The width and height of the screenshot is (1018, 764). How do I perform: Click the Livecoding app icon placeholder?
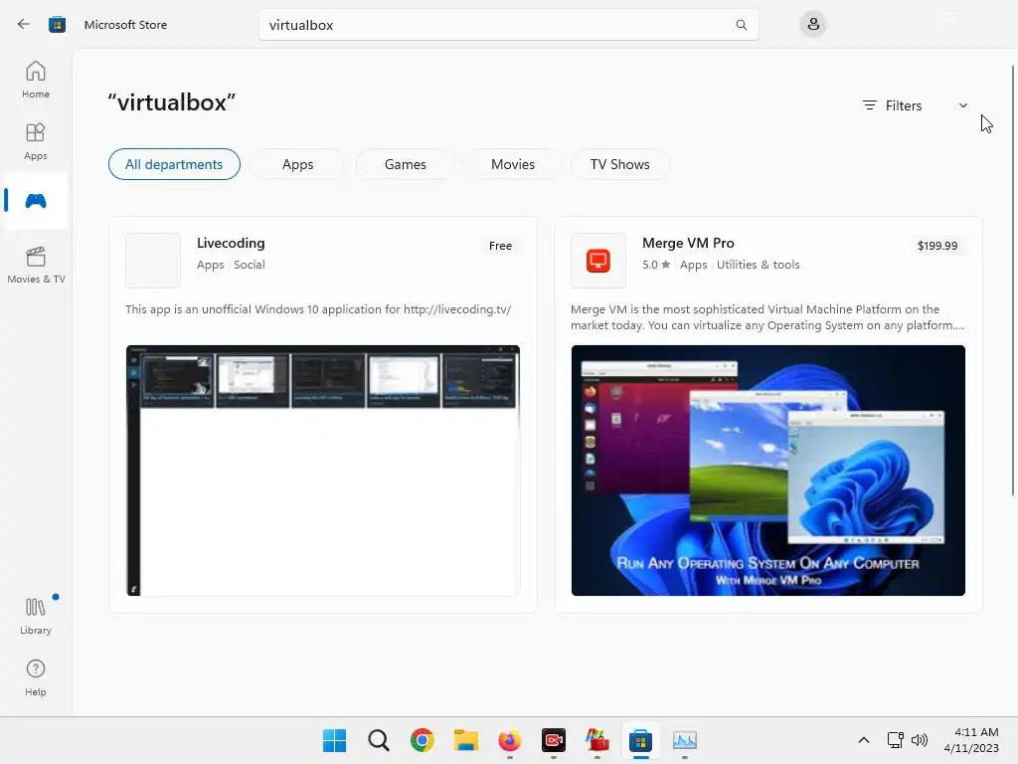(153, 261)
